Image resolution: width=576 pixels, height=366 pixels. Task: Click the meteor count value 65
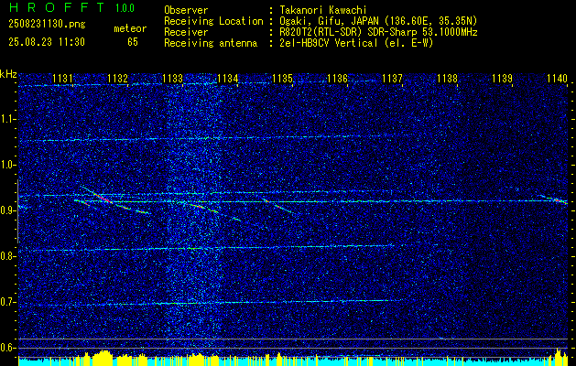[133, 42]
